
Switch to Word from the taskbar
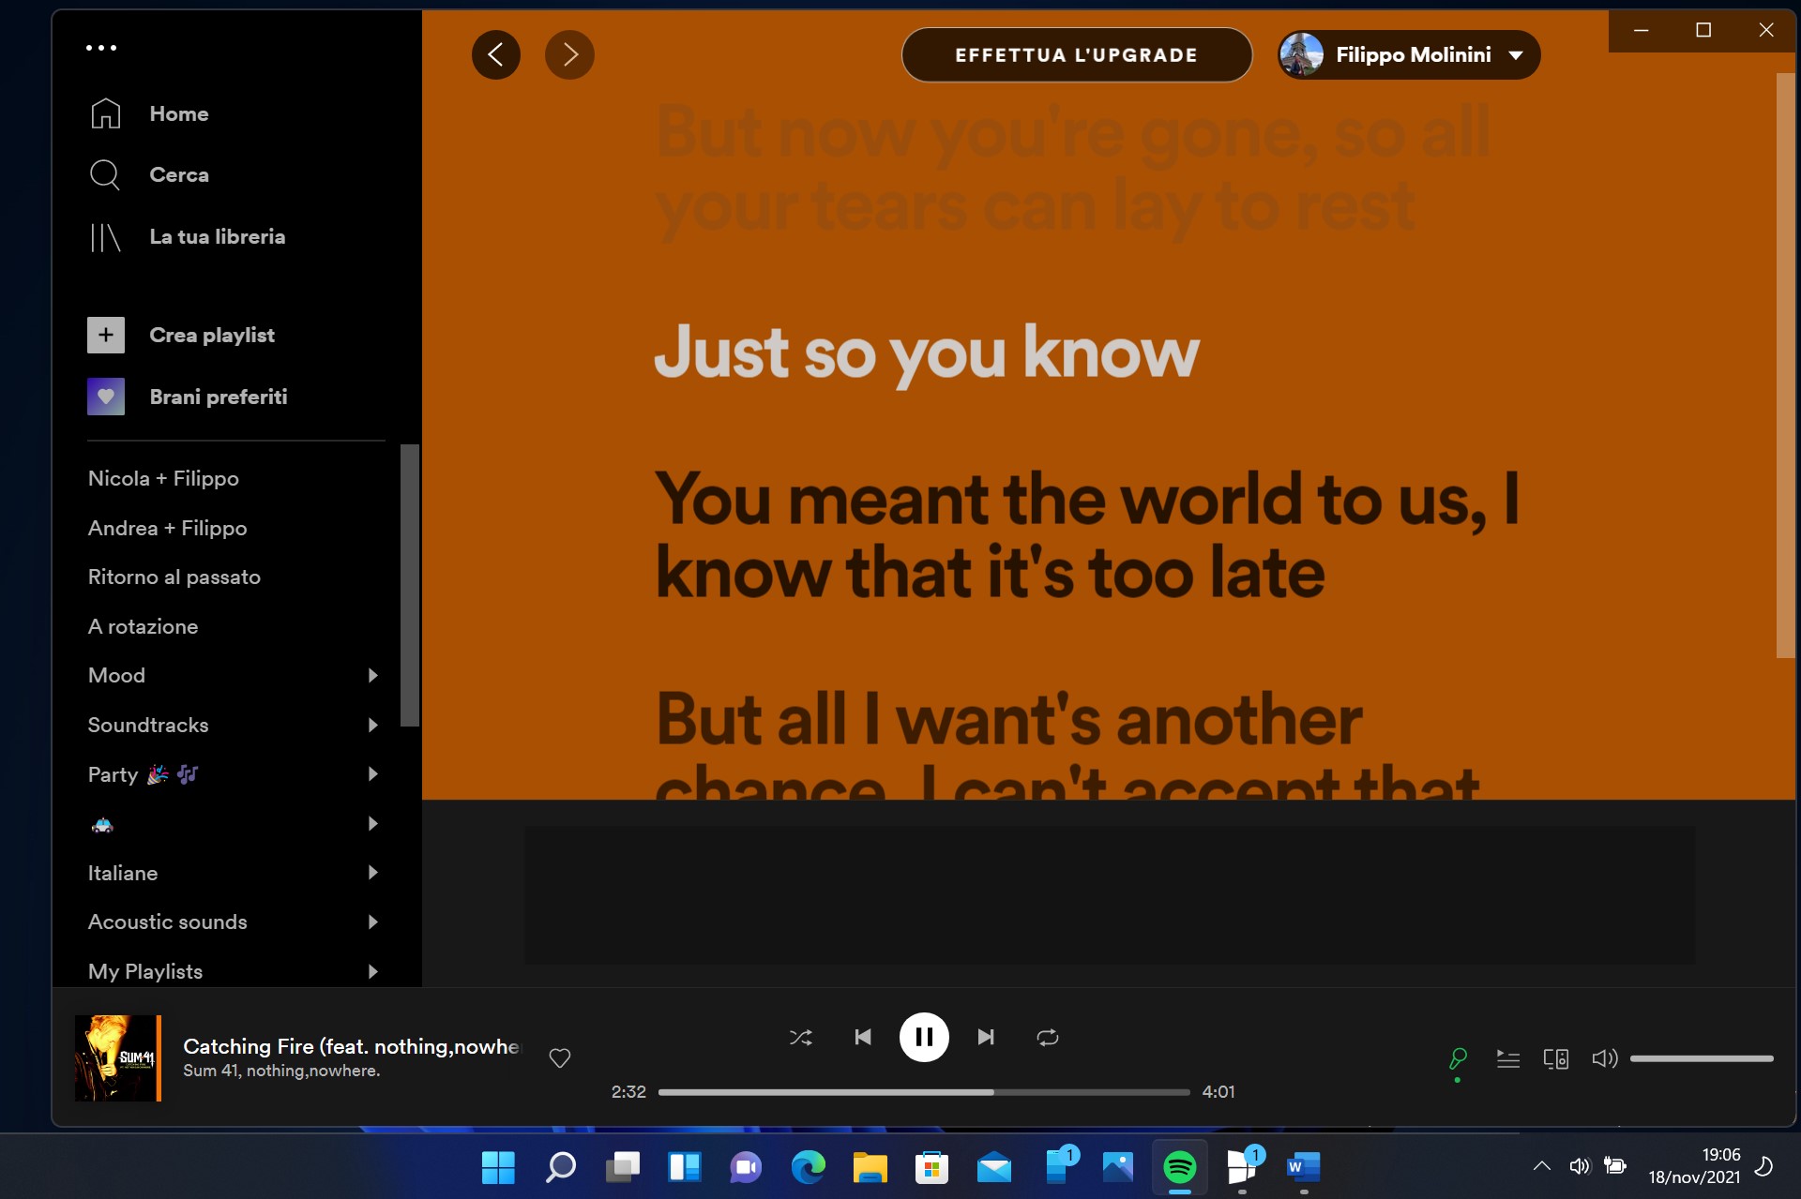click(1304, 1167)
